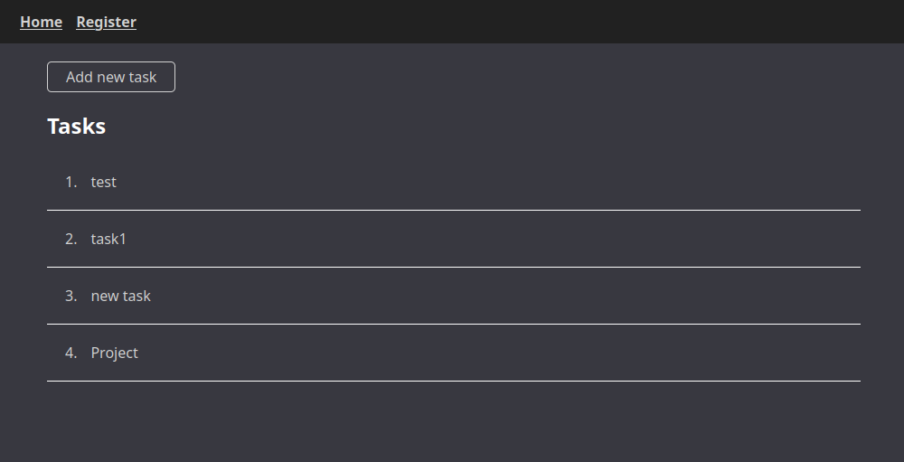Viewport: 904px width, 462px height.
Task: Click list number 3 beside 'new task'
Action: (71, 296)
